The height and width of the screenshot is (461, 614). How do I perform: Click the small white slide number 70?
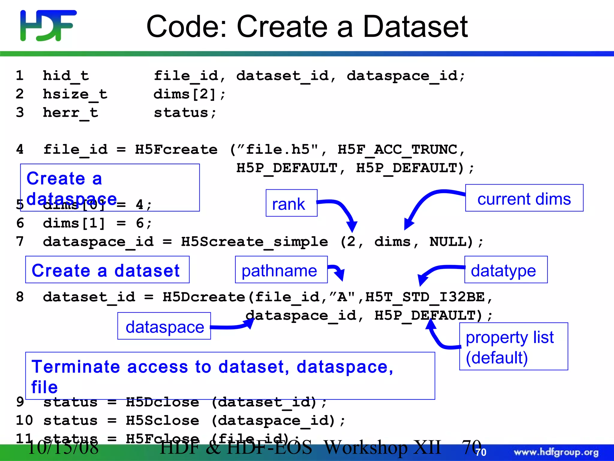[x=481, y=452]
